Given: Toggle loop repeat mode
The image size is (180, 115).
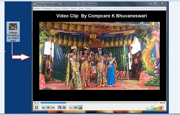Looking at the screenshot, I should [76, 107].
